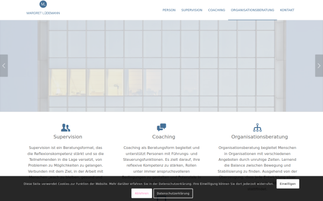
Task: Go to the Coaching navigation item
Action: 216,10
